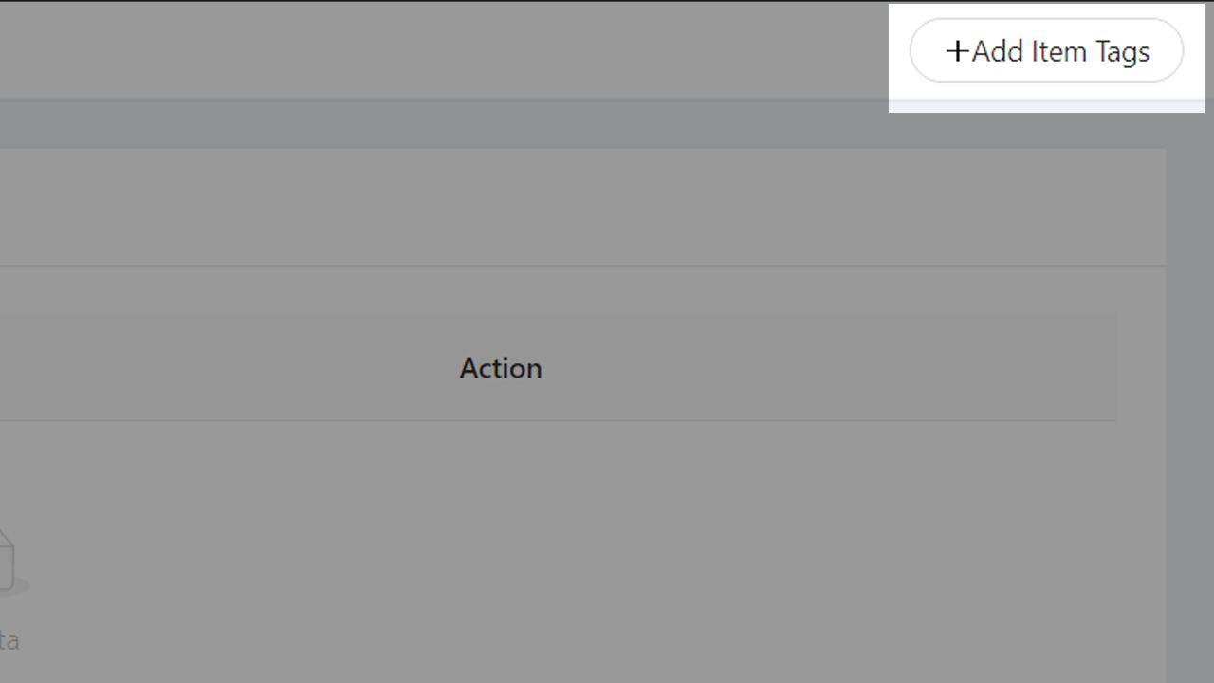Click the blank card header above the table
The height and width of the screenshot is (683, 1214).
pyautogui.click(x=582, y=207)
